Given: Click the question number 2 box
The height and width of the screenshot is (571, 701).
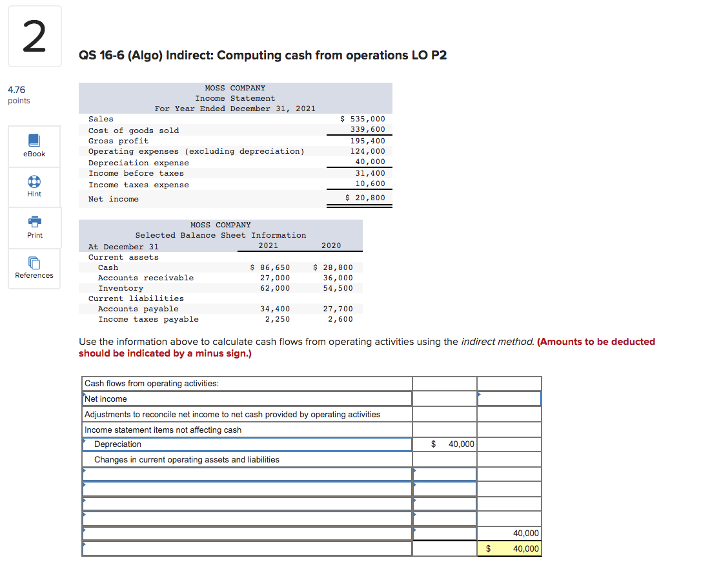Looking at the screenshot, I should point(34,36).
